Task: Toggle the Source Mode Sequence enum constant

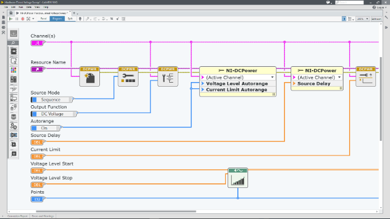Action: click(52, 100)
